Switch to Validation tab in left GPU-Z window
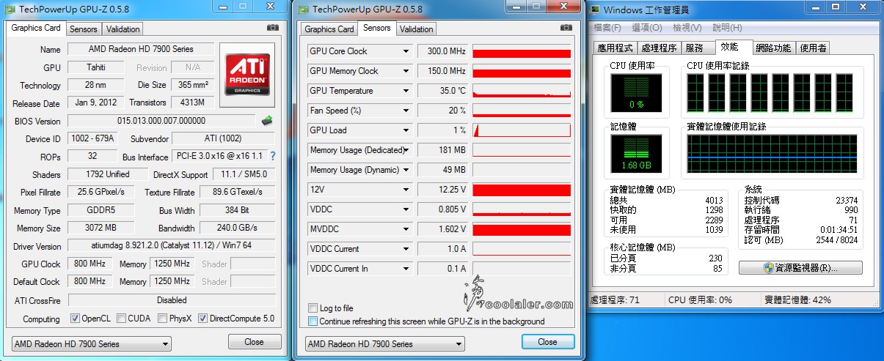This screenshot has height=361, width=884. tap(123, 29)
